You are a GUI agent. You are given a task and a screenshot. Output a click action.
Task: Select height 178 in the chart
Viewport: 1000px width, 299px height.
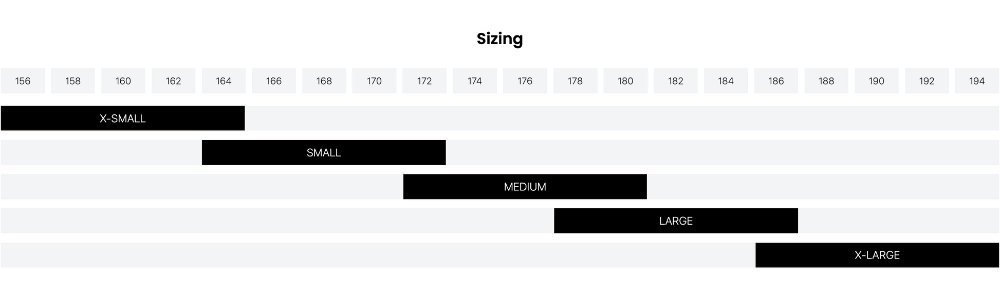pyautogui.click(x=575, y=81)
